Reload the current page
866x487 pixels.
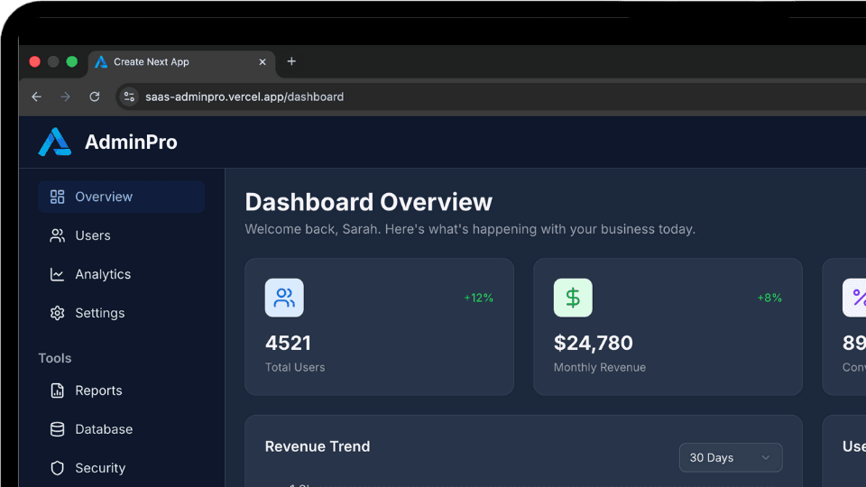click(x=94, y=96)
